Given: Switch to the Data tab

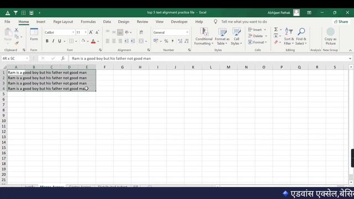Looking at the screenshot, I should 107,22.
